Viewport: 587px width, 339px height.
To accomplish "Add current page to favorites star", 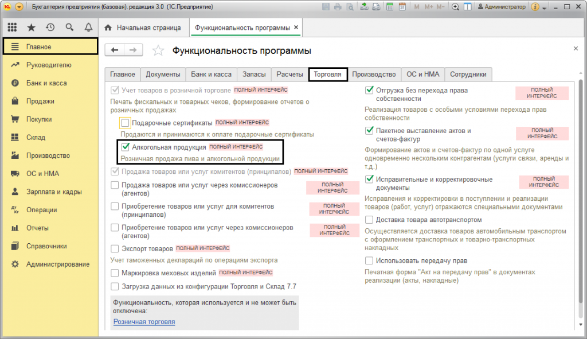I will pyautogui.click(x=158, y=50).
